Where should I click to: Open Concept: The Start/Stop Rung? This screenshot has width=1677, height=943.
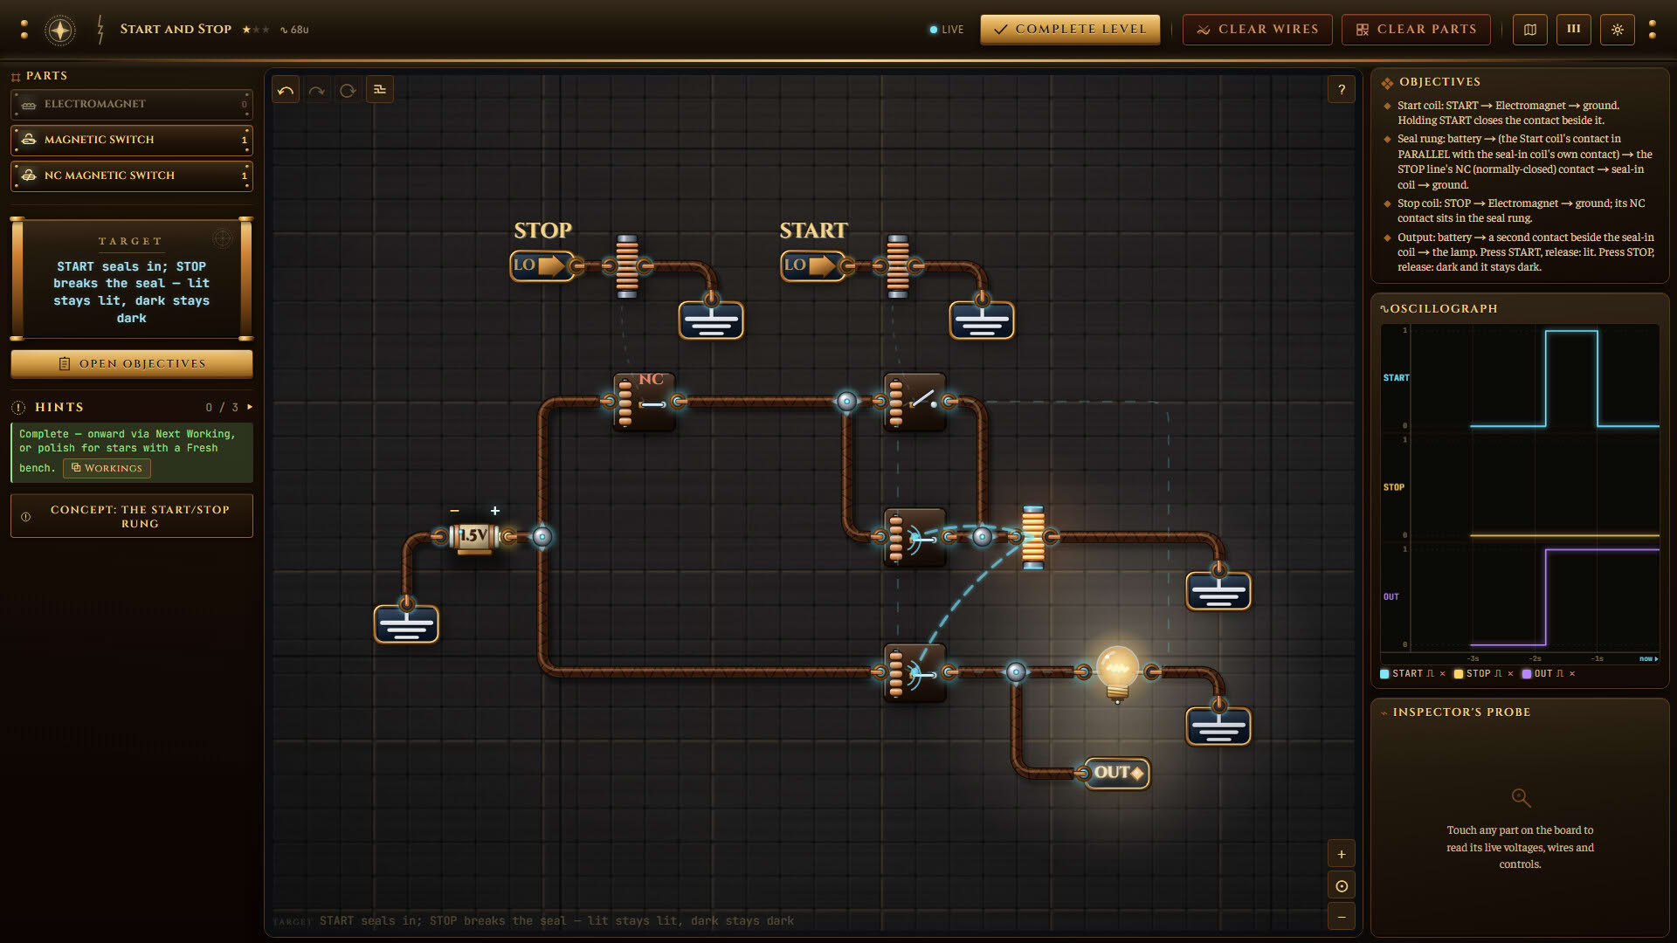point(132,517)
